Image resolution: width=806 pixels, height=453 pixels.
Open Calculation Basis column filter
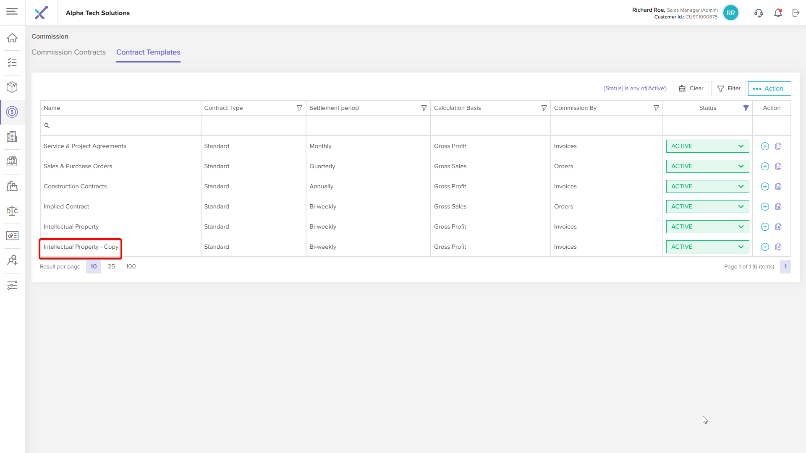click(x=544, y=108)
